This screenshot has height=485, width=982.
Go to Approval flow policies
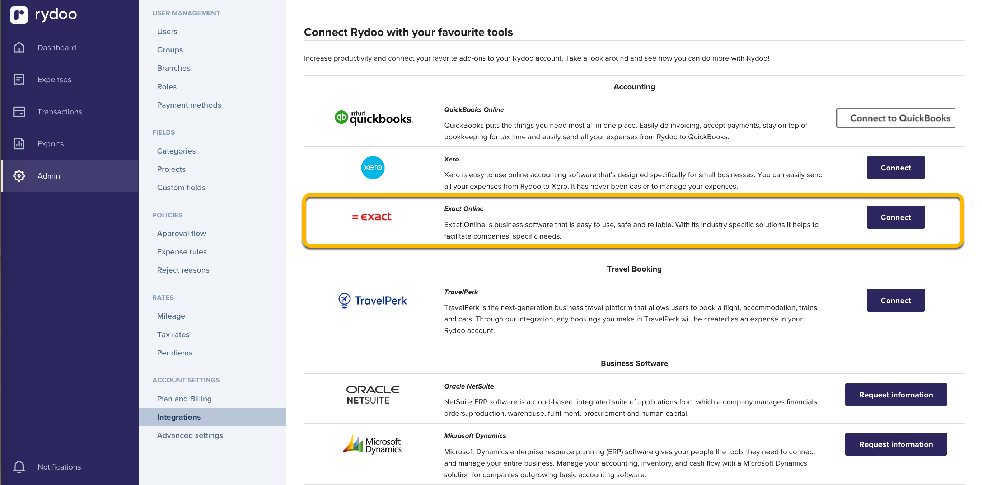pos(181,233)
